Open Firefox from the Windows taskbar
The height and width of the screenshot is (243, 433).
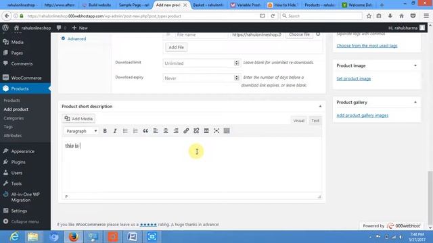tap(74, 237)
